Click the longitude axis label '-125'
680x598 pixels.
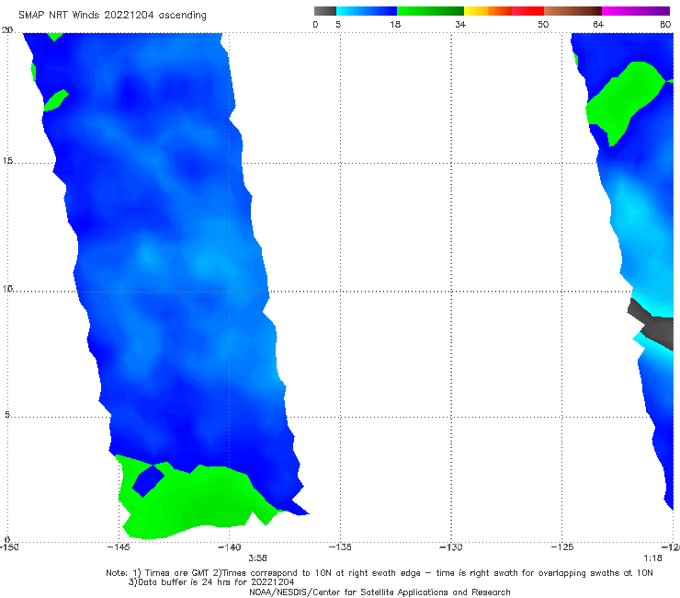click(x=562, y=547)
